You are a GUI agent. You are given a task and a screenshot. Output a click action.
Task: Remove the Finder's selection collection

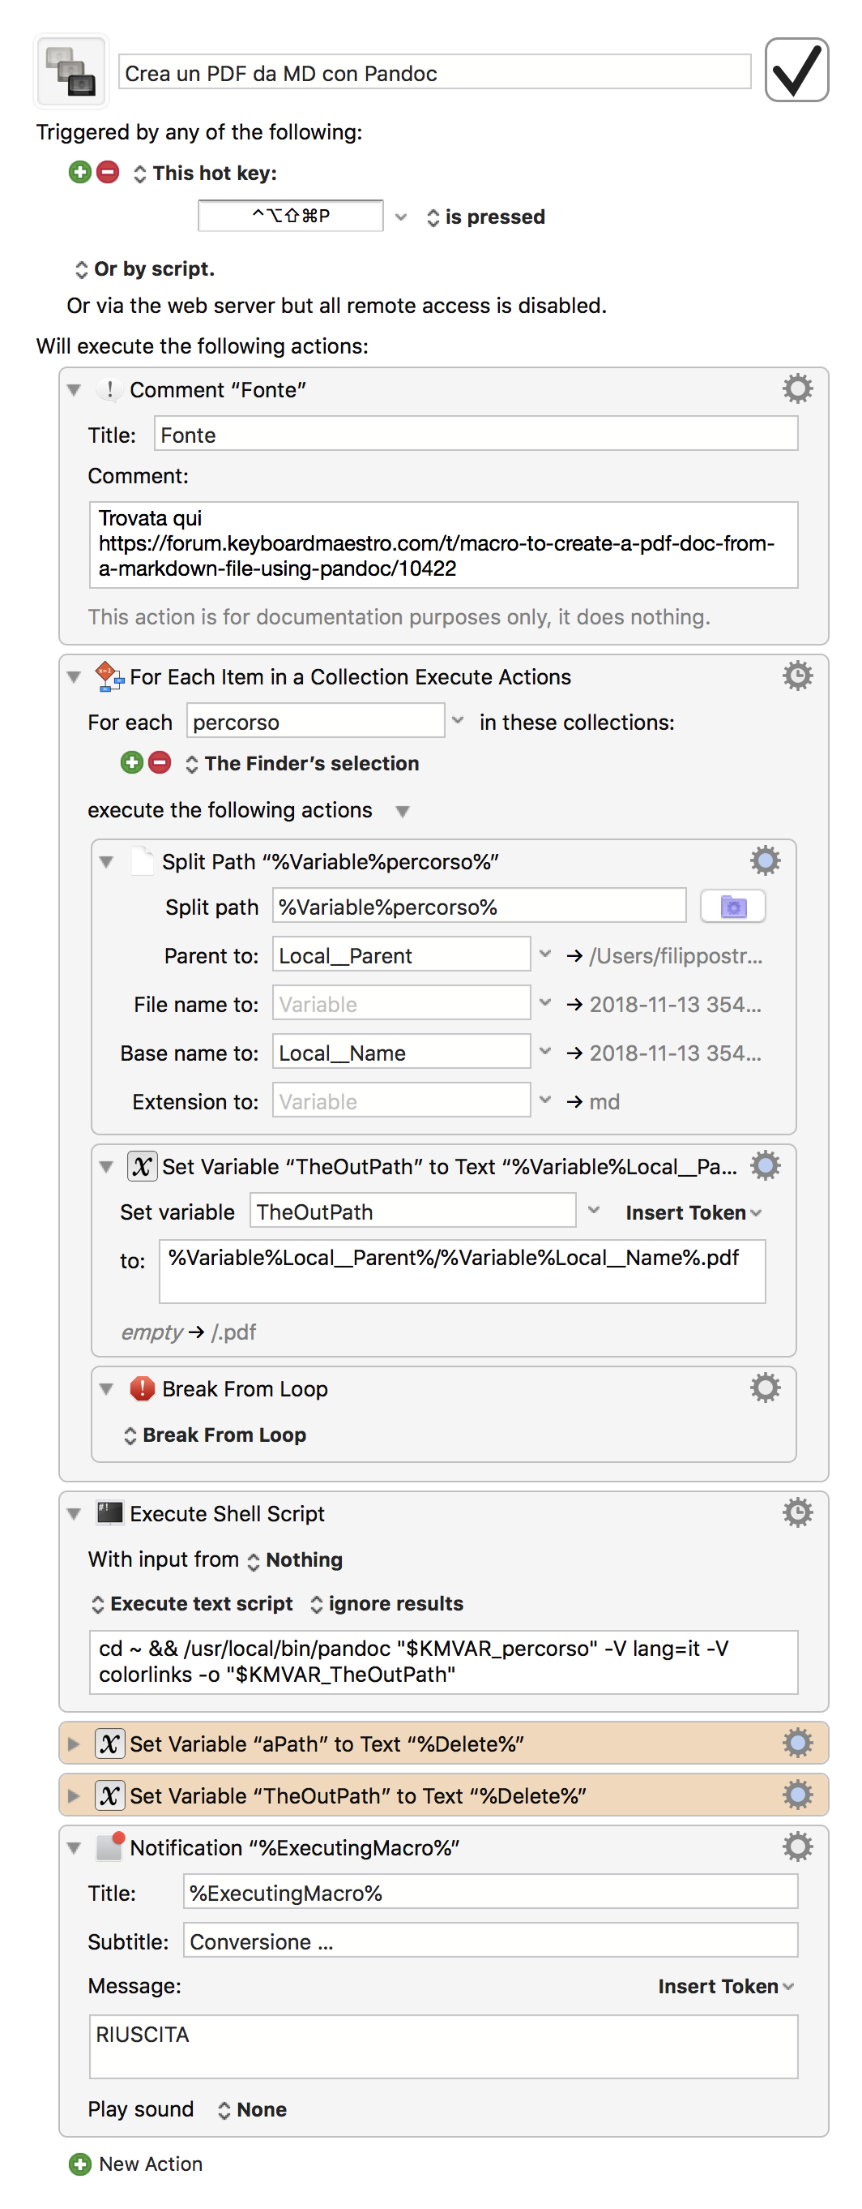pos(160,762)
